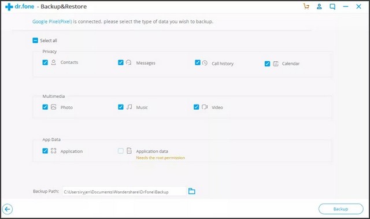This screenshot has height=219, width=370.
Task: Click the Application grid icon
Action: (x=54, y=151)
